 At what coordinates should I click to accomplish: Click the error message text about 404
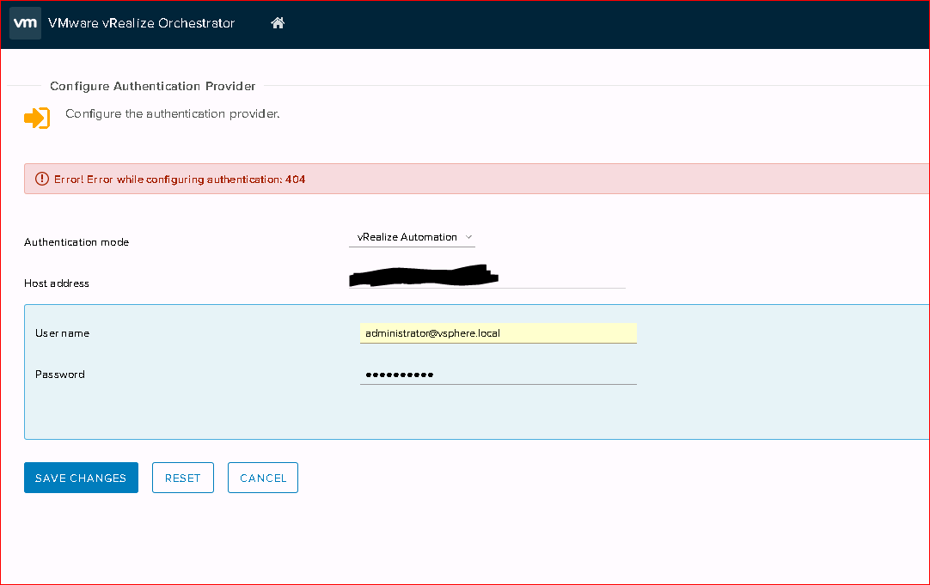pyautogui.click(x=180, y=179)
